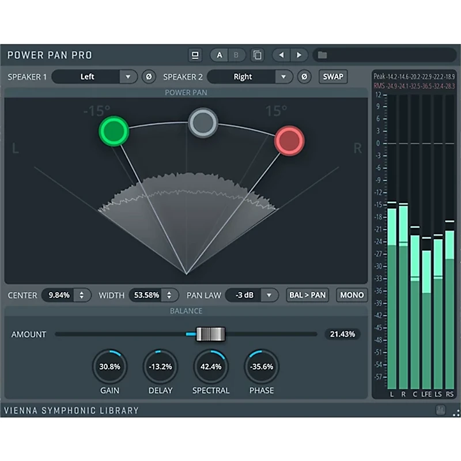Click the balance AMOUNT slider handle
Viewport: 461px width, 461px height.
pos(209,334)
